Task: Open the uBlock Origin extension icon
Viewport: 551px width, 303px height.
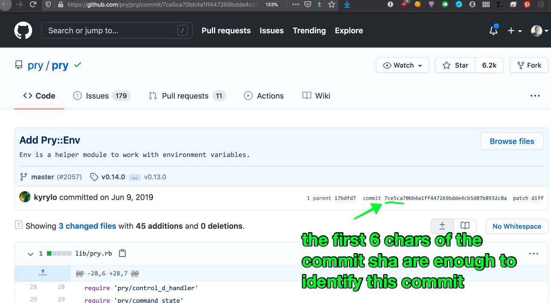Action: click(x=404, y=4)
